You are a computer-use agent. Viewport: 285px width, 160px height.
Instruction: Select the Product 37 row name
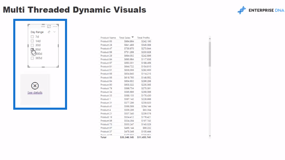coord(106,132)
